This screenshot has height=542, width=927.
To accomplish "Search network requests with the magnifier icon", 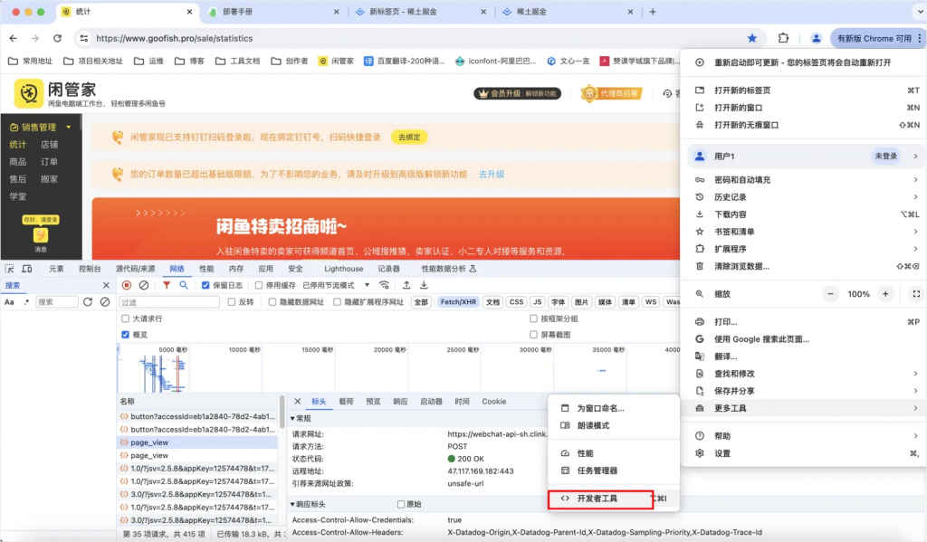I will click(x=184, y=284).
